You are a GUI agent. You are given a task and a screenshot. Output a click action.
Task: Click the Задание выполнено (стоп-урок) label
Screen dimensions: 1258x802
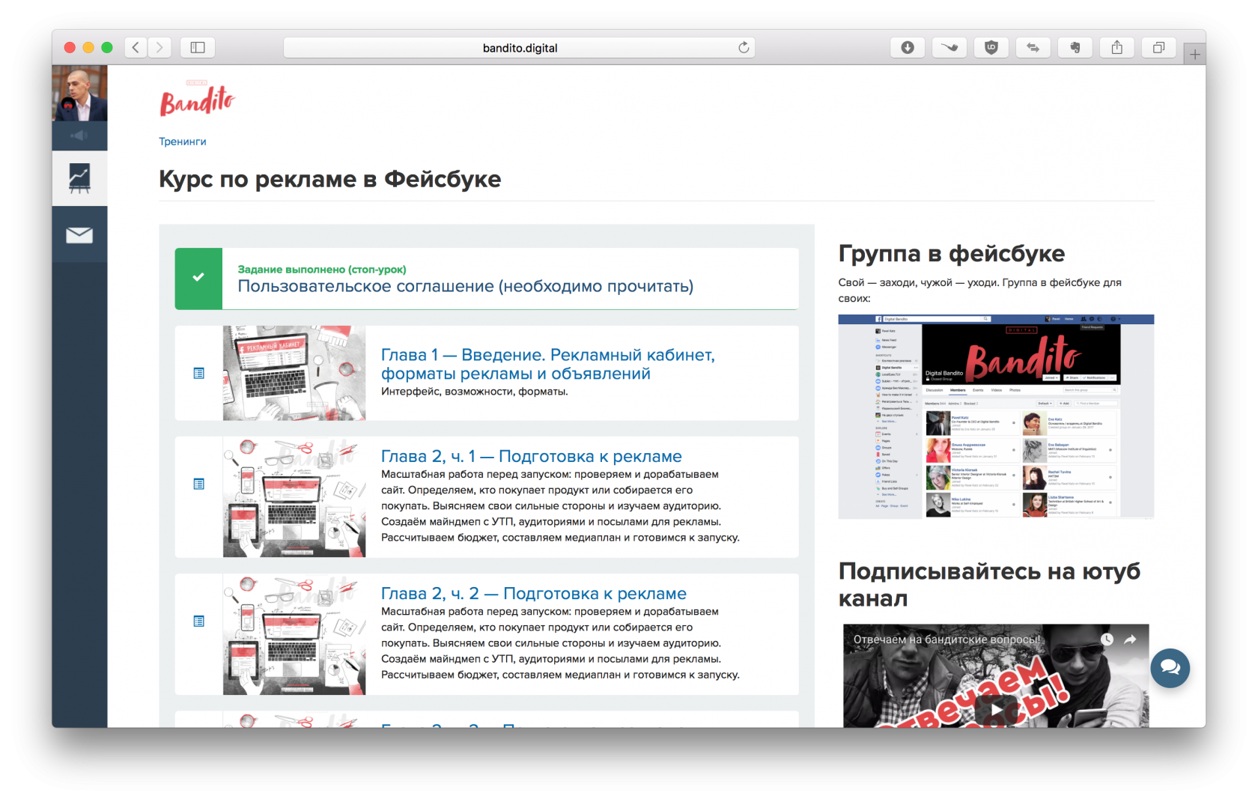(x=322, y=269)
